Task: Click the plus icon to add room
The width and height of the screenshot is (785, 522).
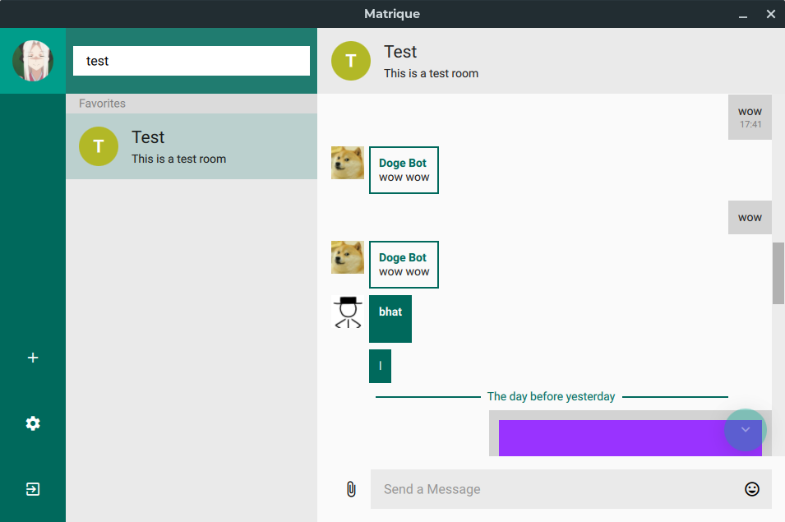Action: pos(33,358)
